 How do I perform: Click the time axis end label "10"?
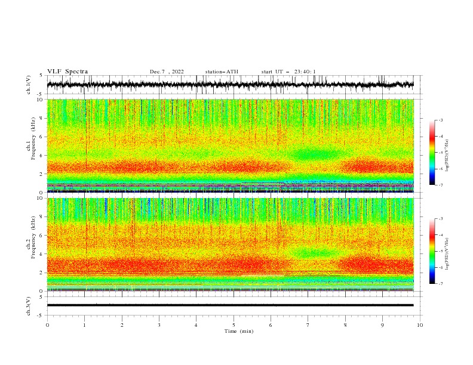click(x=420, y=325)
